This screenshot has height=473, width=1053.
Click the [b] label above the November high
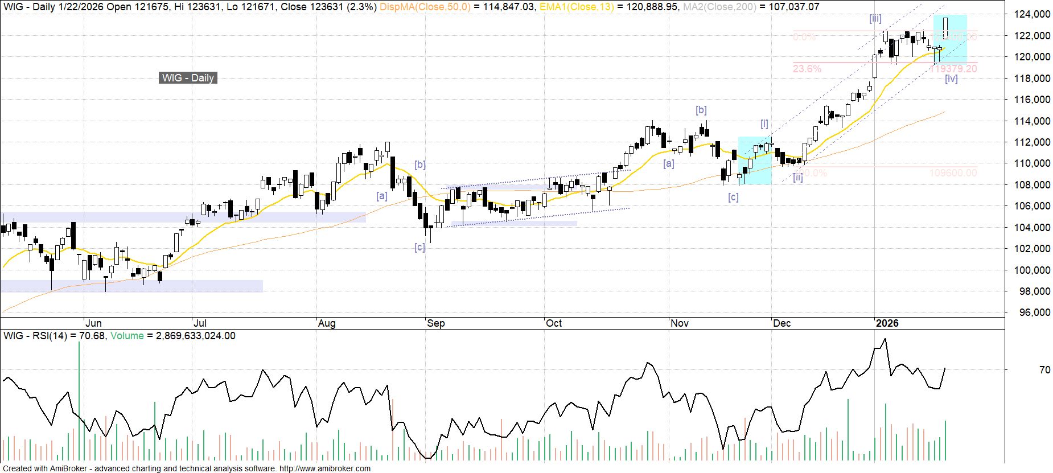point(701,110)
